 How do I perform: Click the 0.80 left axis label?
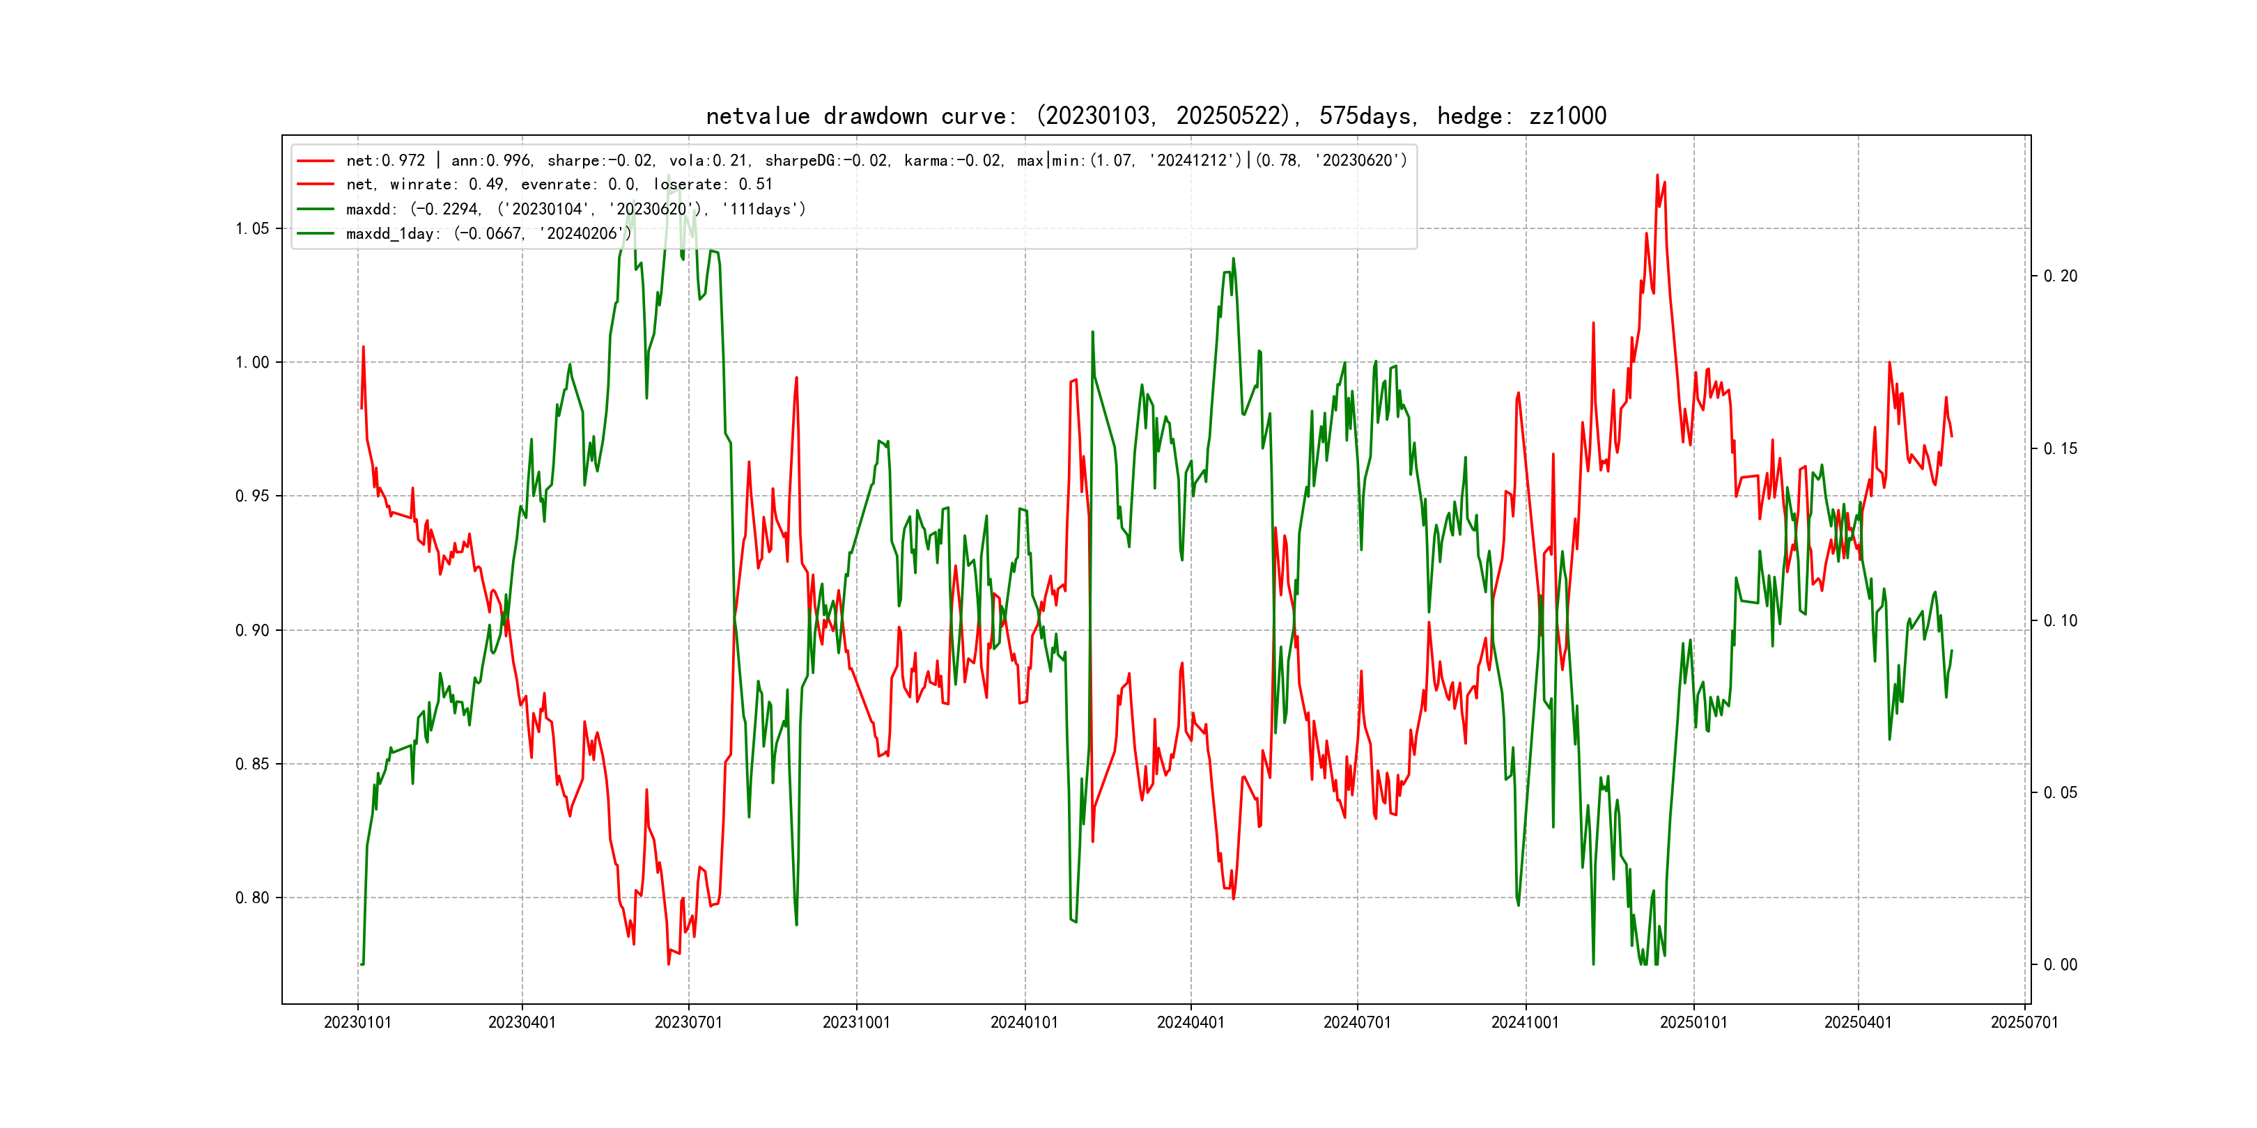tap(252, 898)
